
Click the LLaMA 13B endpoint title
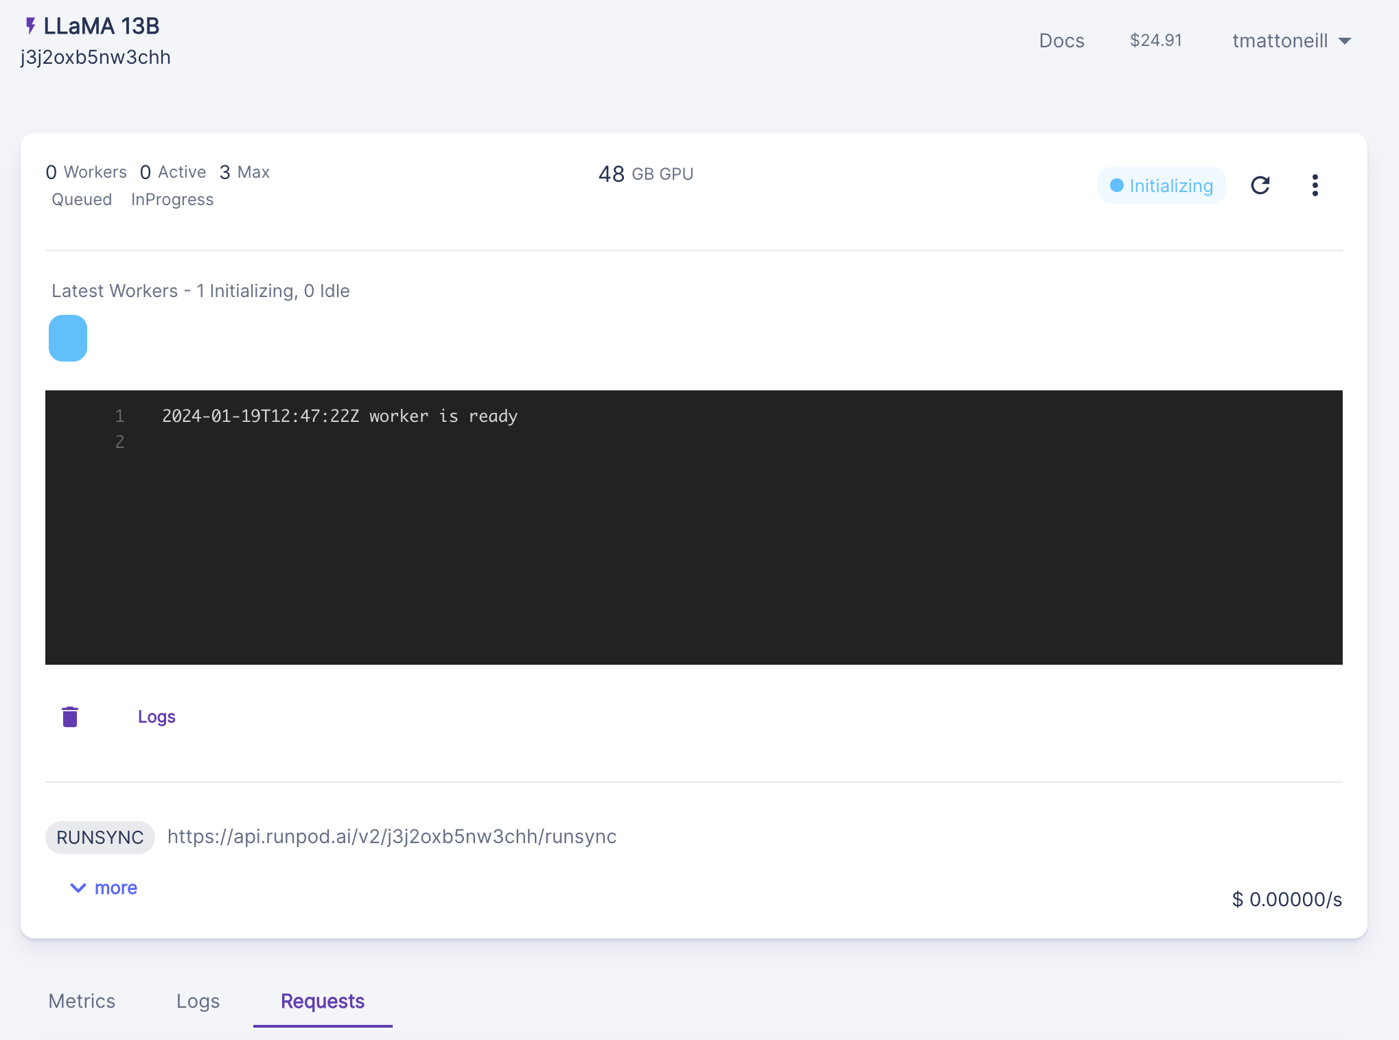click(x=102, y=26)
